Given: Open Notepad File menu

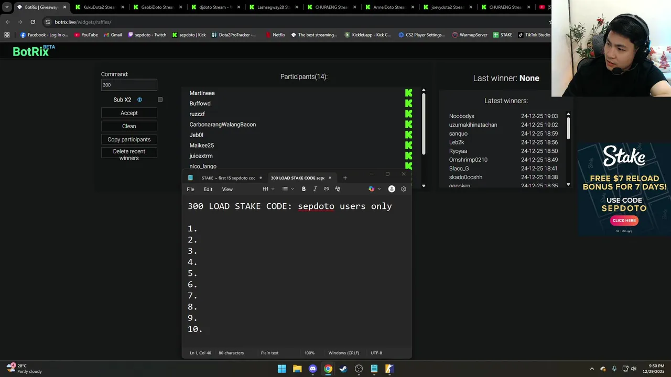Looking at the screenshot, I should [191, 189].
